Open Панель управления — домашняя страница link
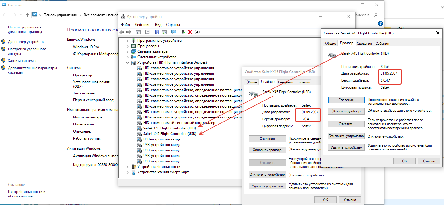This screenshot has height=205, width=444. pyautogui.click(x=27, y=29)
